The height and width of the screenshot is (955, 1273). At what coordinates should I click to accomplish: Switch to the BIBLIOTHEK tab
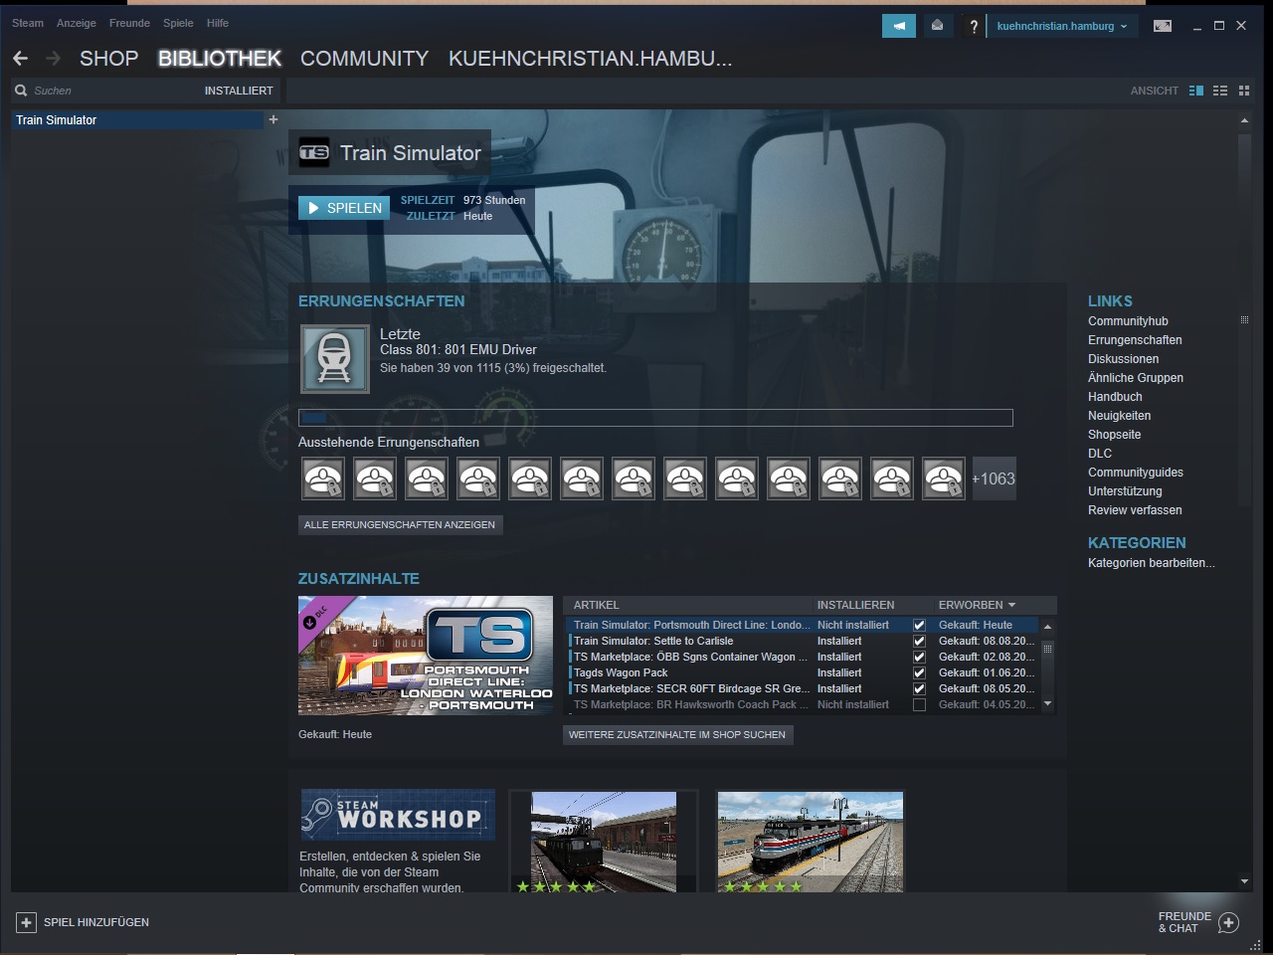tap(220, 59)
